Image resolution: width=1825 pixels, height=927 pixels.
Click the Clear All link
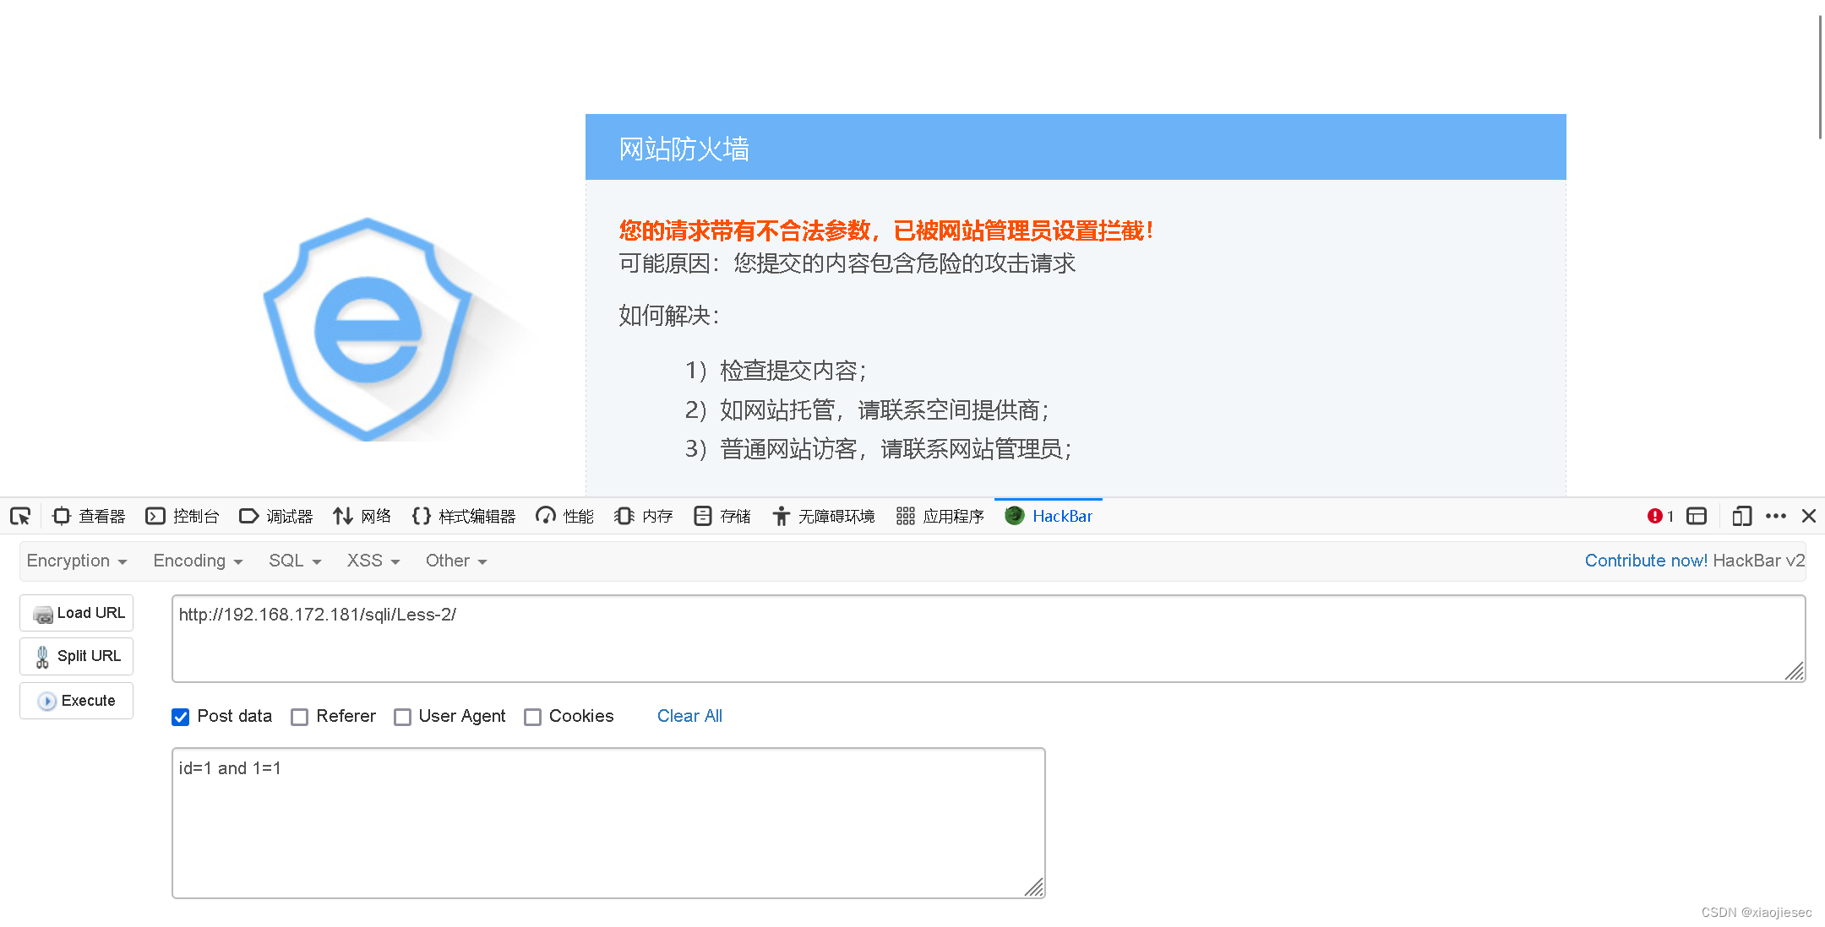tap(689, 716)
